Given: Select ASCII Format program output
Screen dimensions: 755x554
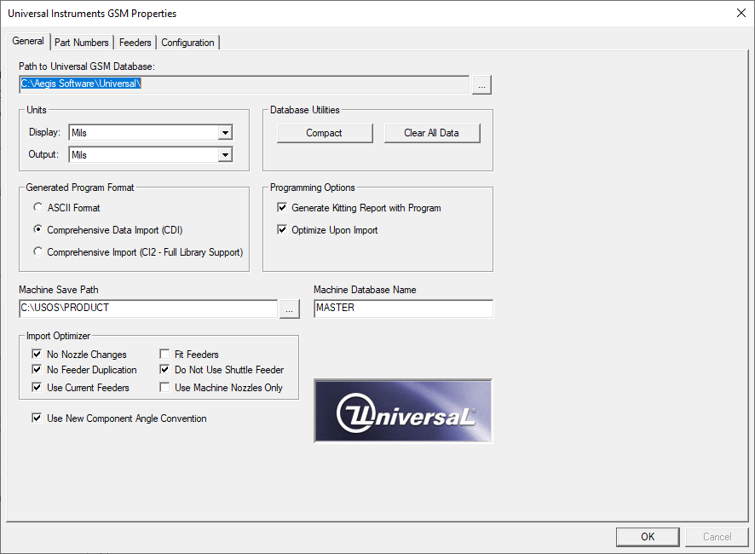Looking at the screenshot, I should coord(37,207).
